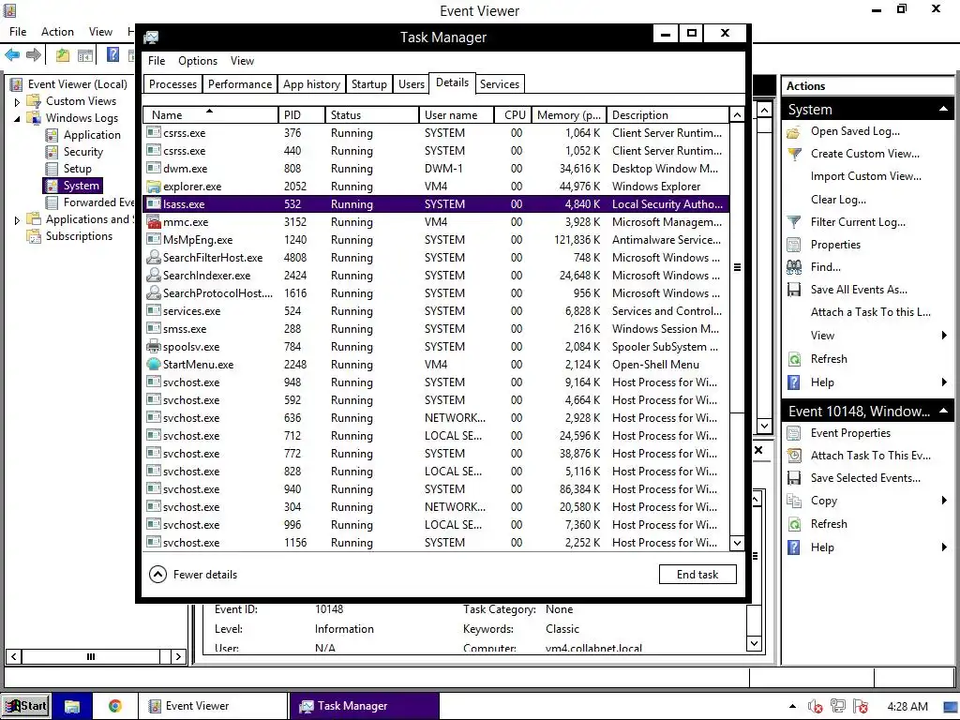
Task: Click the Event Viewer back arrow icon
Action: (12, 55)
